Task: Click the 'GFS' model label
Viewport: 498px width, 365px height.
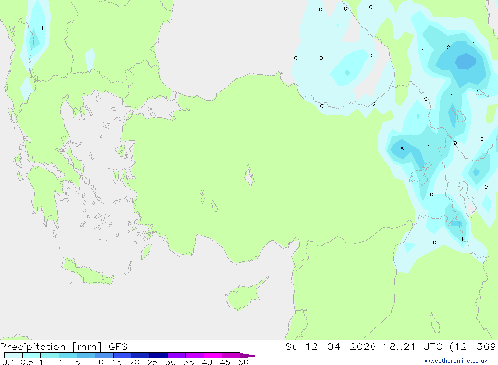Action: [118, 347]
